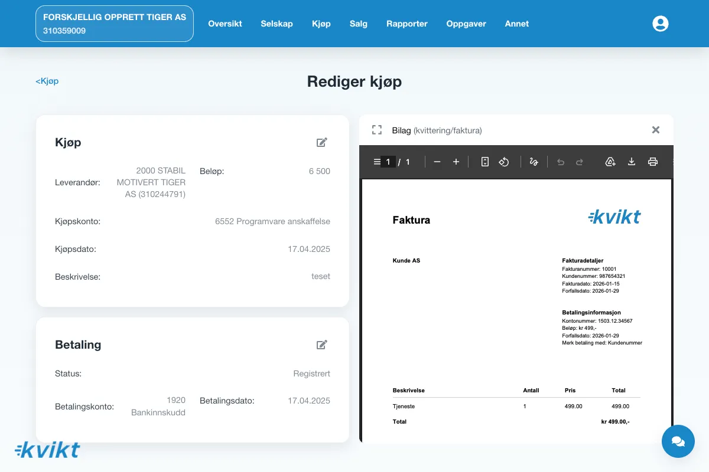Click the Tjeneste row in invoice table
The image size is (709, 472).
516,407
